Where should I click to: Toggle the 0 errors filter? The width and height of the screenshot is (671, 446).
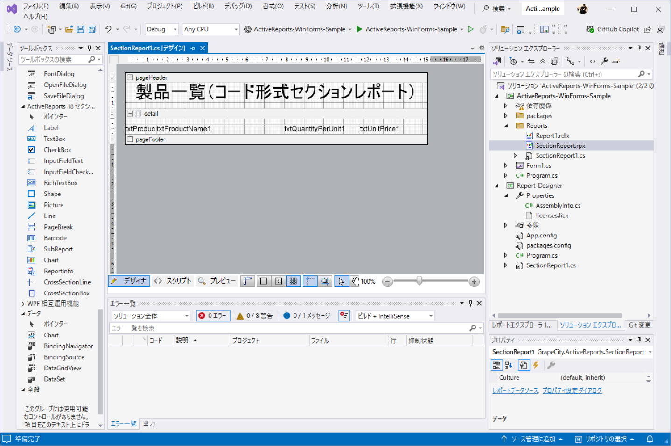213,316
